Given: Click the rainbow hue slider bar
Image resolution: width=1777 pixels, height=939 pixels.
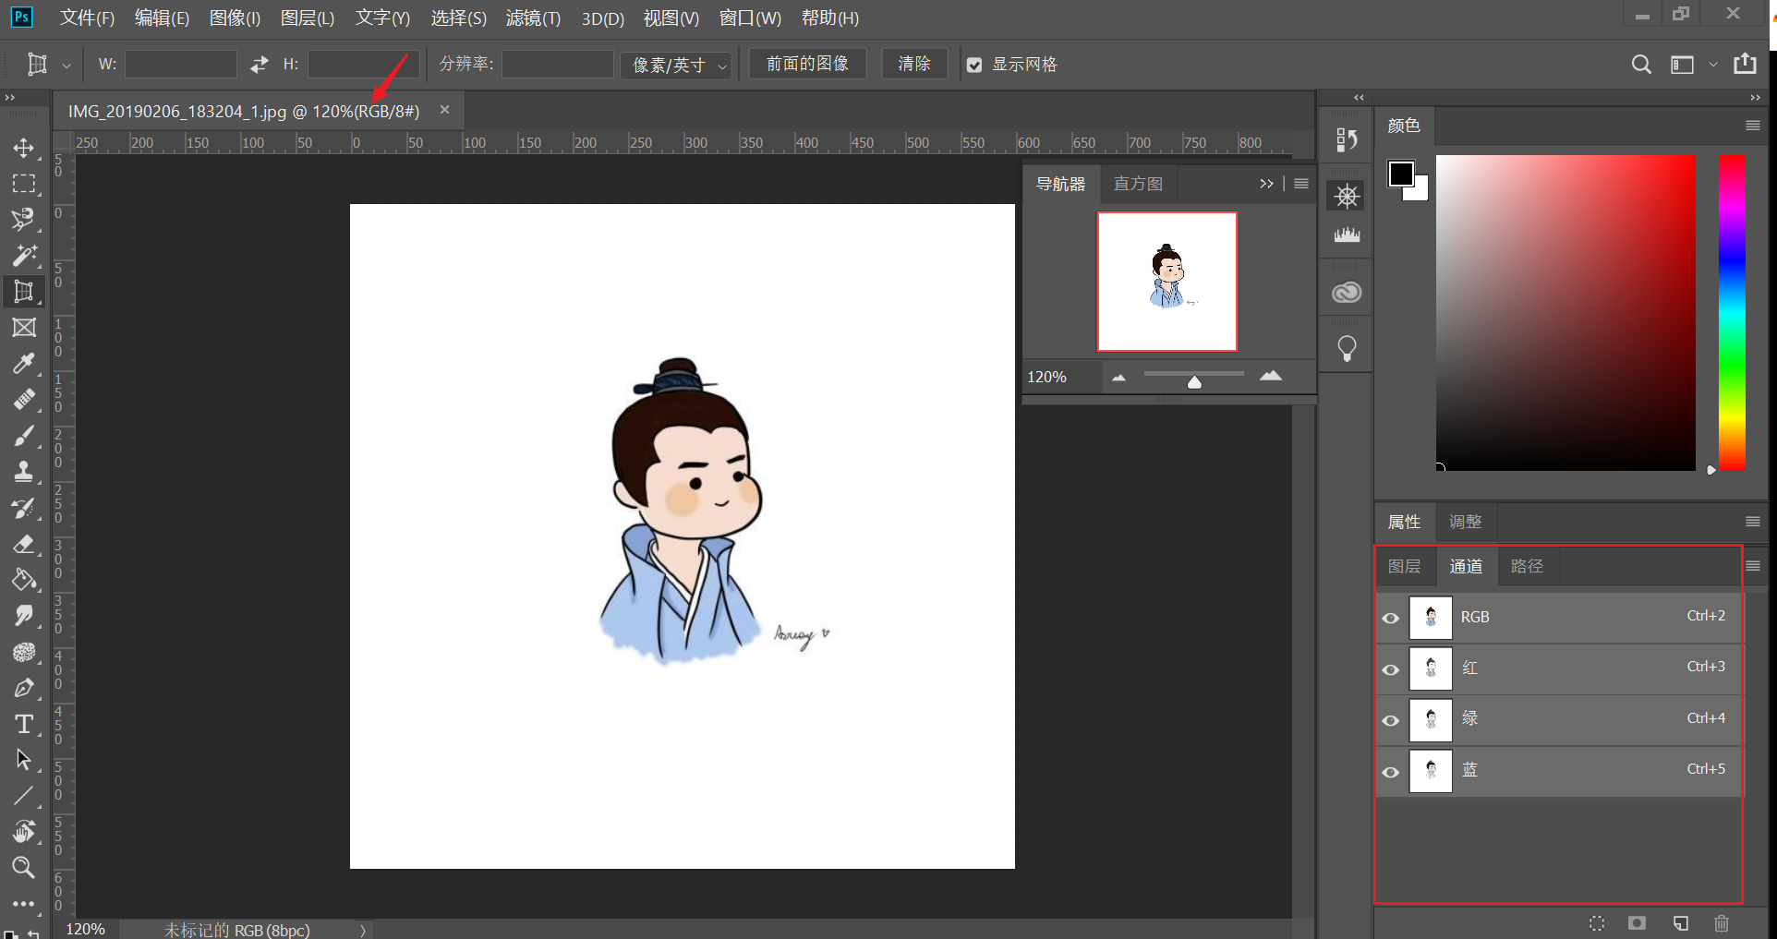Looking at the screenshot, I should (x=1732, y=312).
